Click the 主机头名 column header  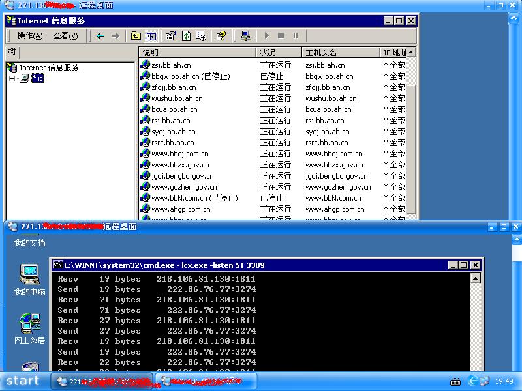339,52
